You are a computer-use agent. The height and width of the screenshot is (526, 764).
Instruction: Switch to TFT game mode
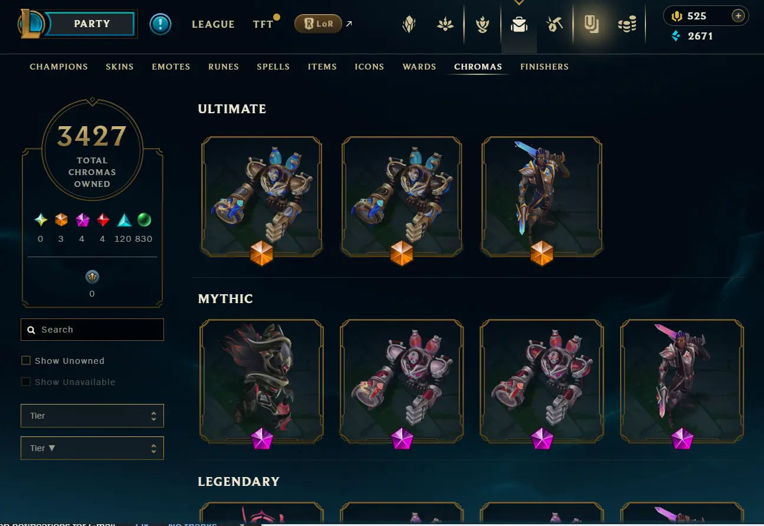tap(263, 24)
